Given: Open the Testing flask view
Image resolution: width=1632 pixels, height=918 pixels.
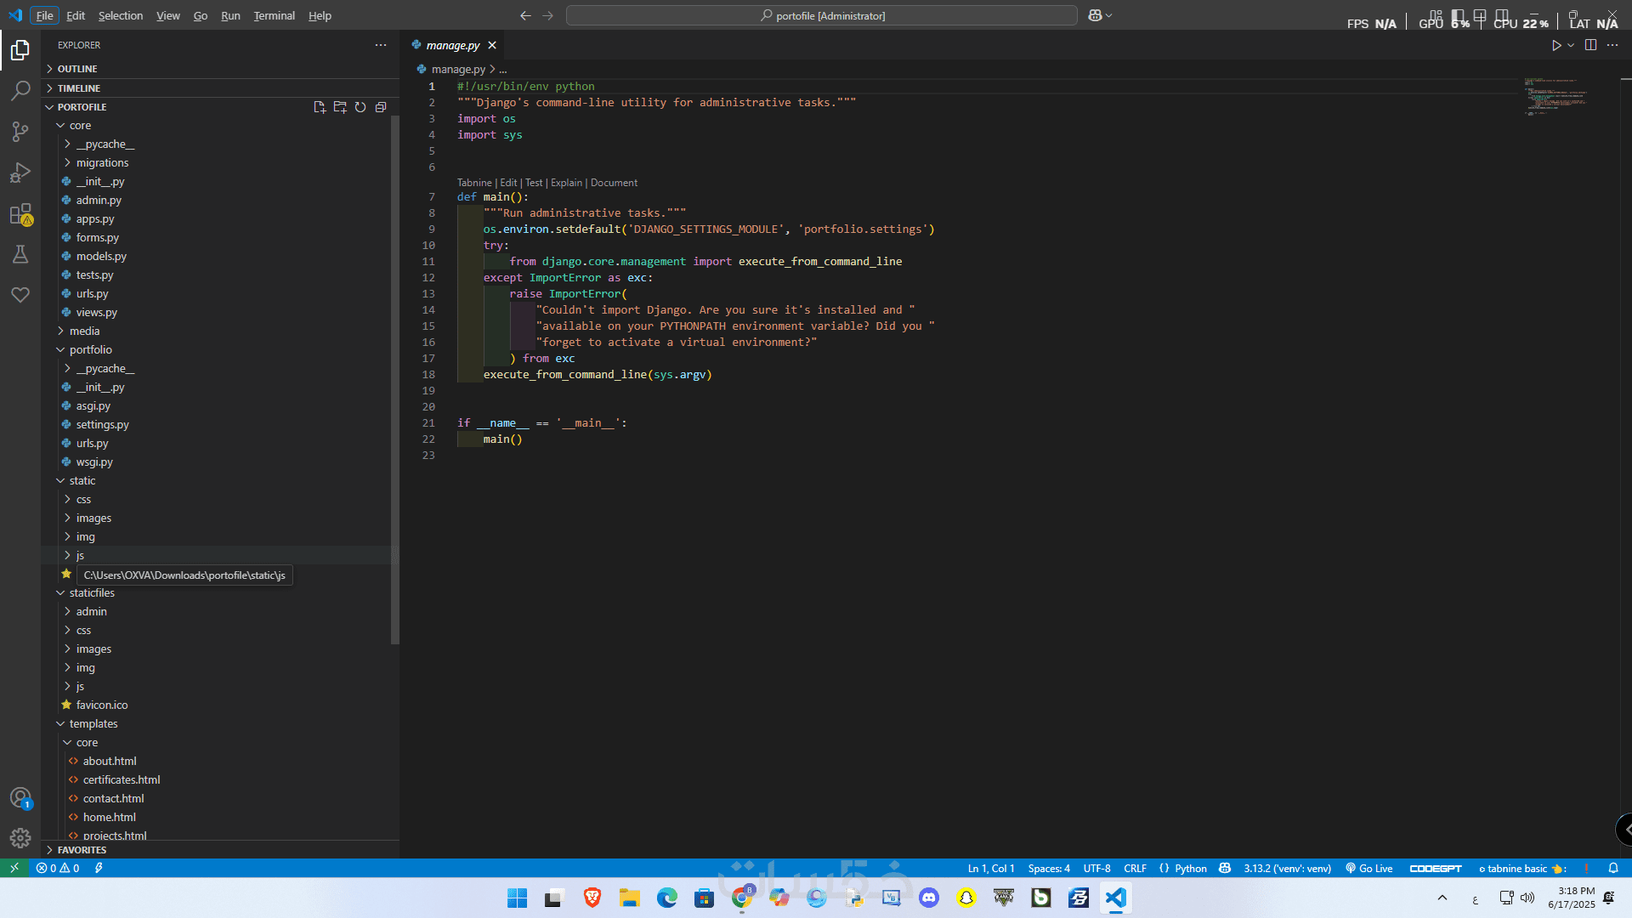Looking at the screenshot, I should [20, 254].
